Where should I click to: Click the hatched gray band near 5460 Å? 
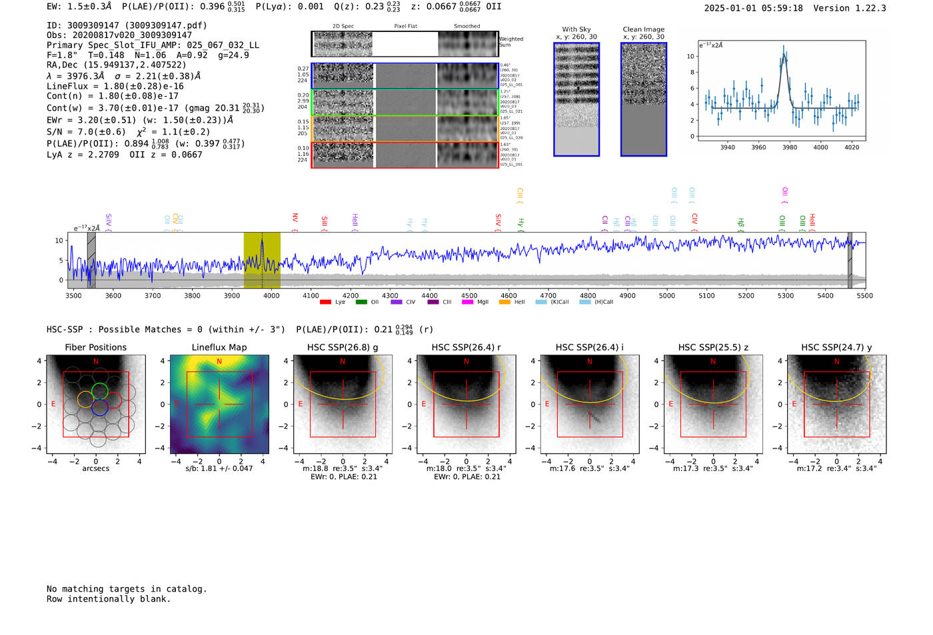click(x=850, y=261)
